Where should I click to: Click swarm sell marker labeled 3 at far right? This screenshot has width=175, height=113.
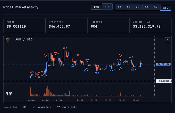pyautogui.click(x=130, y=57)
